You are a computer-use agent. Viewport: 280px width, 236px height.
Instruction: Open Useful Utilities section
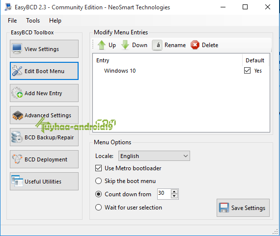44,182
